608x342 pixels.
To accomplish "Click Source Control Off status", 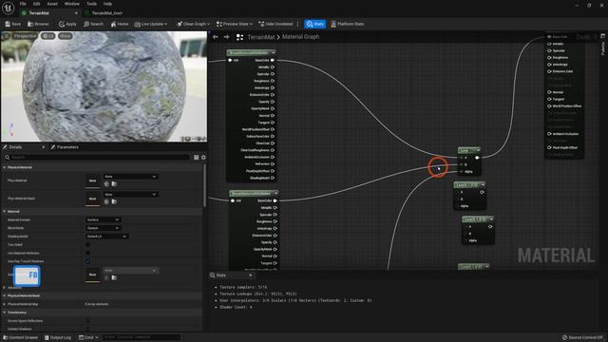I will coord(582,337).
